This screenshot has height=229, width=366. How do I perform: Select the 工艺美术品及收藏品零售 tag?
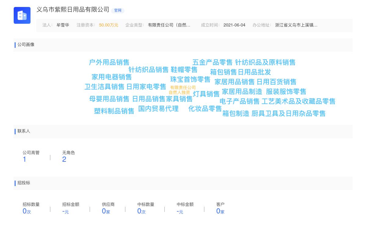coord(298,101)
